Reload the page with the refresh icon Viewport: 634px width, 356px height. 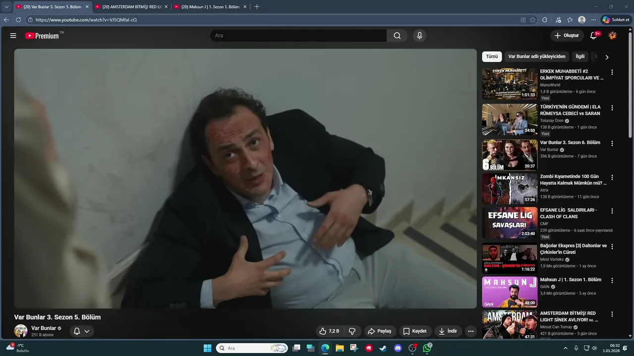pyautogui.click(x=18, y=20)
